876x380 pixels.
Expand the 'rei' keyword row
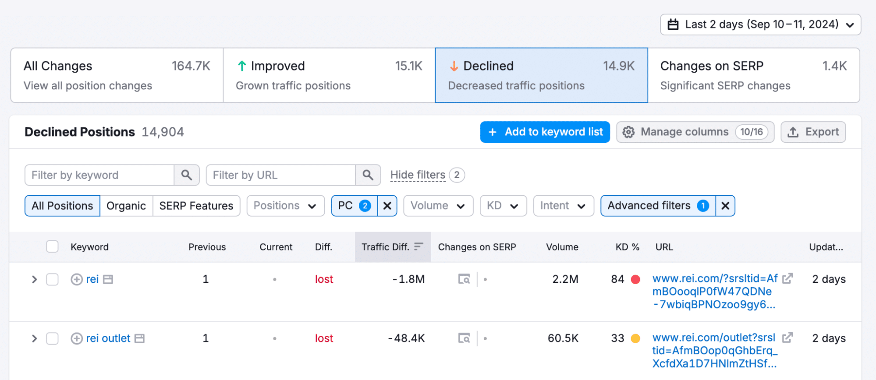(34, 279)
